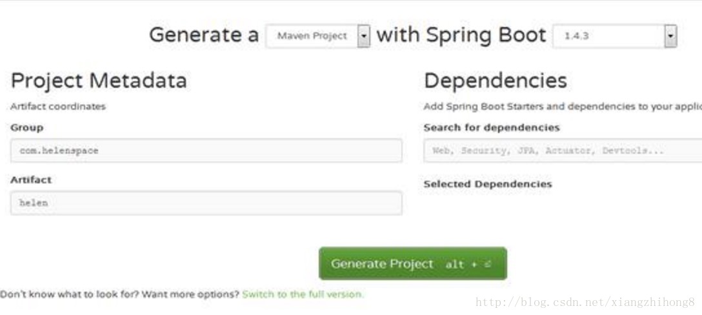Click the Don't know what to look for text
This screenshot has height=315, width=702.
[70, 294]
